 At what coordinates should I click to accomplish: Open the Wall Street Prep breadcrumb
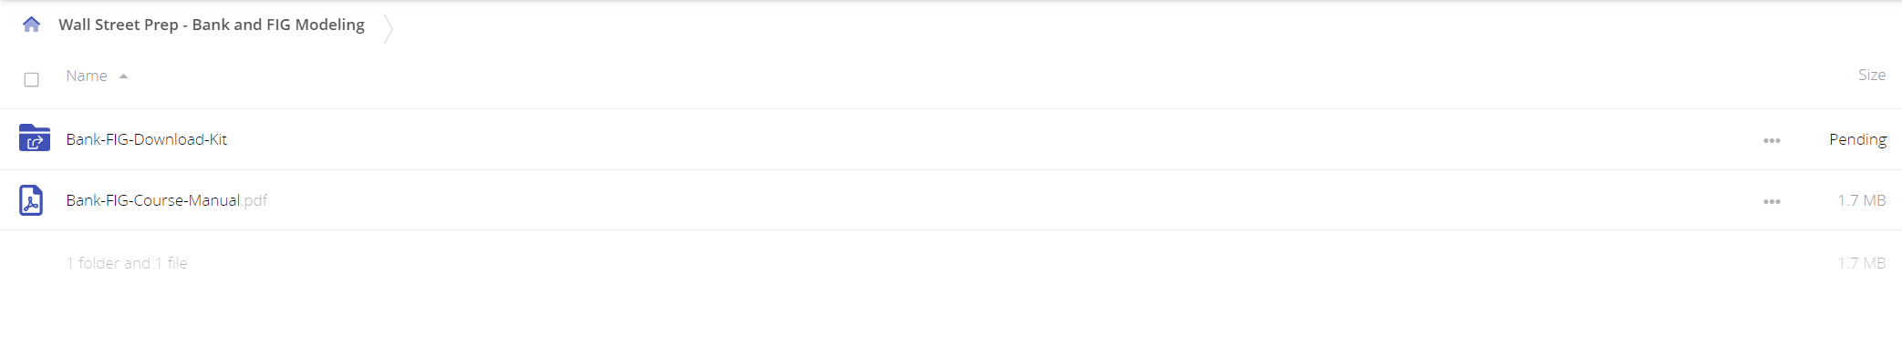[212, 25]
